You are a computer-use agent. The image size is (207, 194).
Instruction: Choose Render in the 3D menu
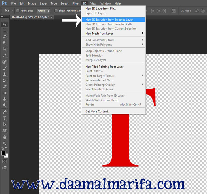coord(113,105)
